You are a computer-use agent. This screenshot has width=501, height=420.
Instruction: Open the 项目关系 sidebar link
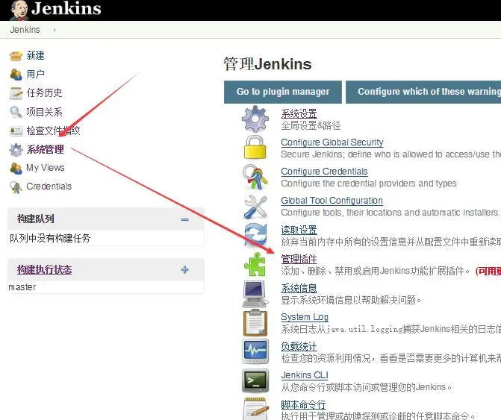(44, 112)
